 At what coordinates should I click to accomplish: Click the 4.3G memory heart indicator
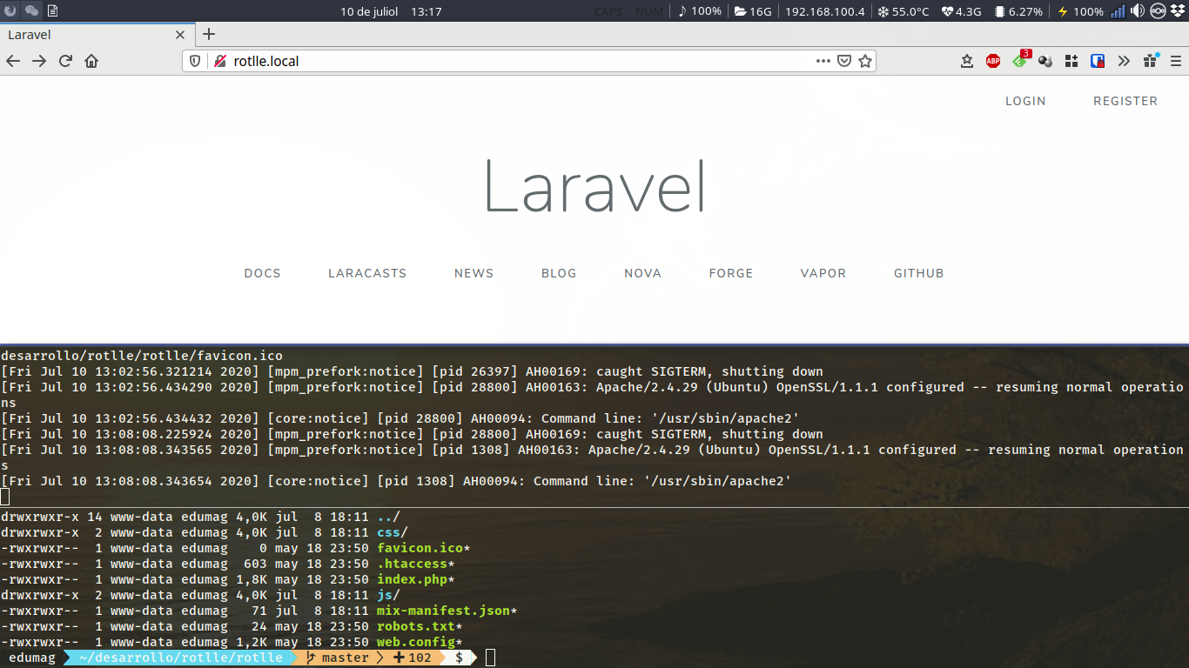[x=961, y=11]
